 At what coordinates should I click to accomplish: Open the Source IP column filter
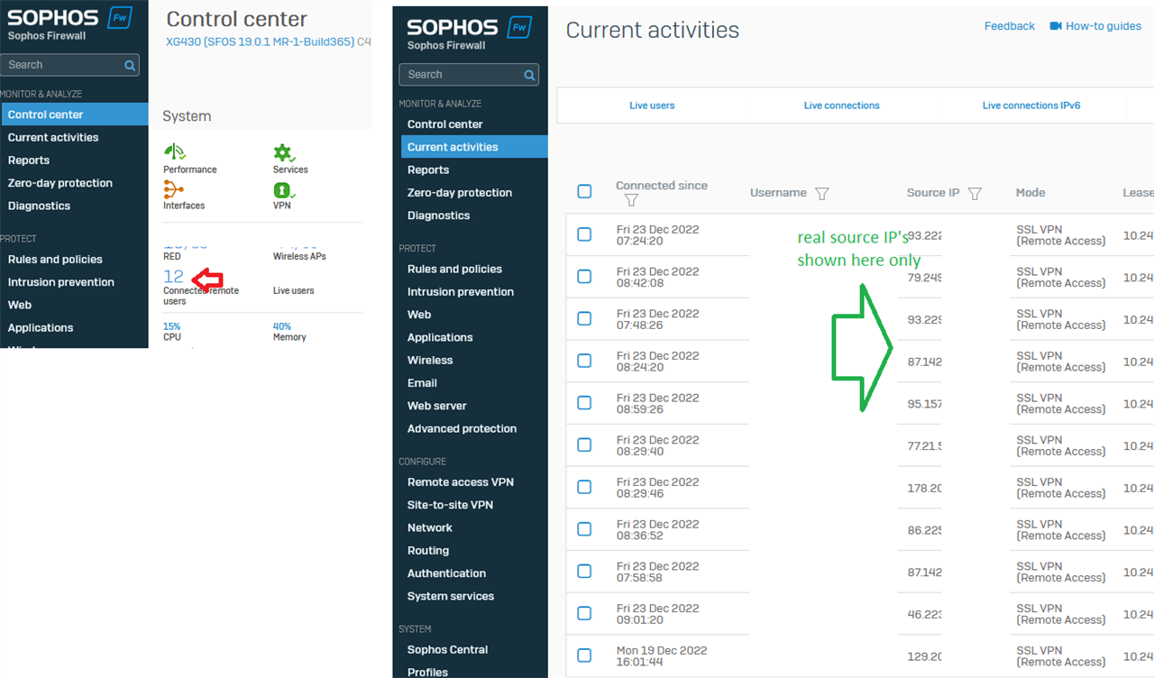coord(975,193)
